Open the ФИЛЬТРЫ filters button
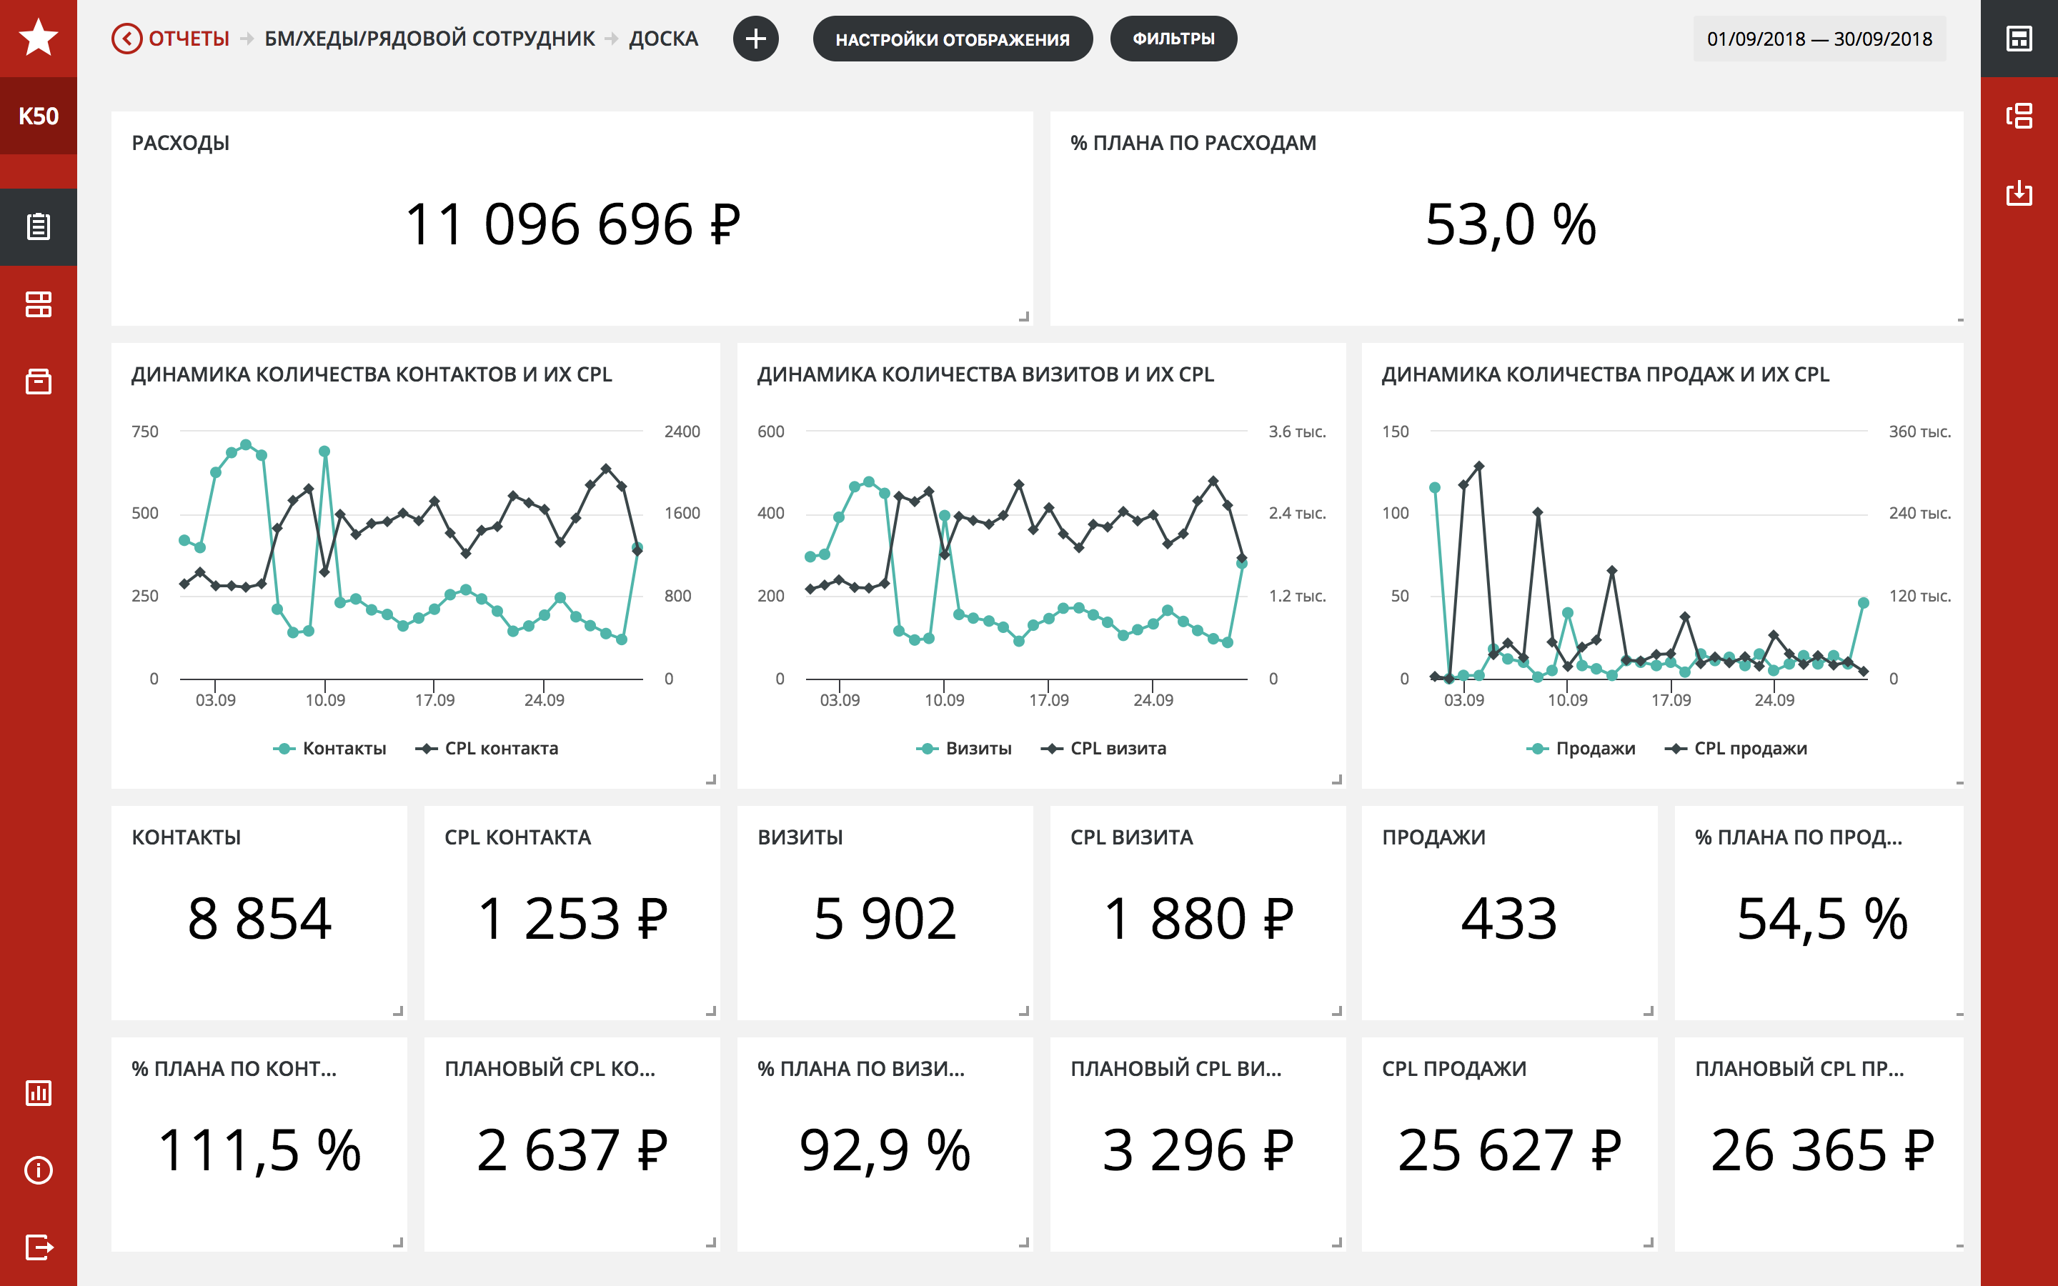This screenshot has height=1286, width=2058. (x=1173, y=39)
